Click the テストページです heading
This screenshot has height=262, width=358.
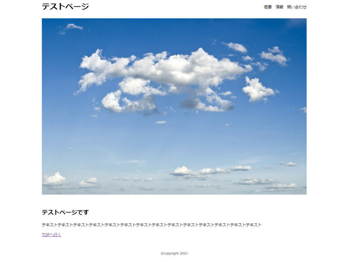point(65,212)
